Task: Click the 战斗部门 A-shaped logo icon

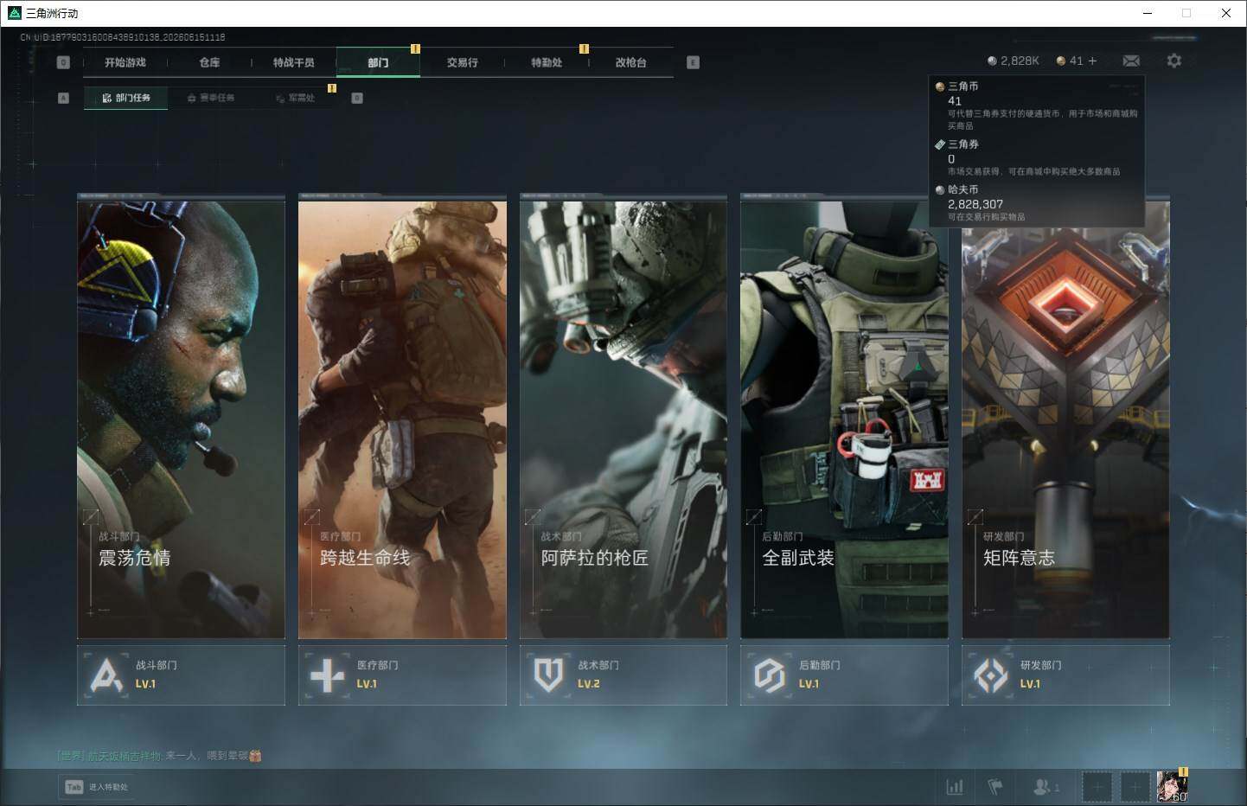Action: [x=106, y=675]
